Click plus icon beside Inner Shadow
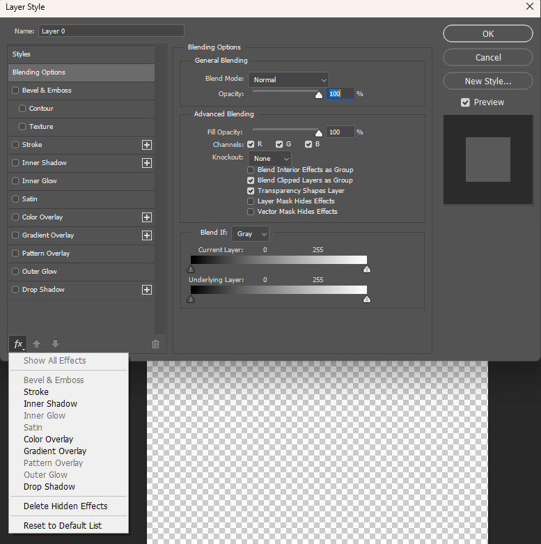 (x=147, y=163)
